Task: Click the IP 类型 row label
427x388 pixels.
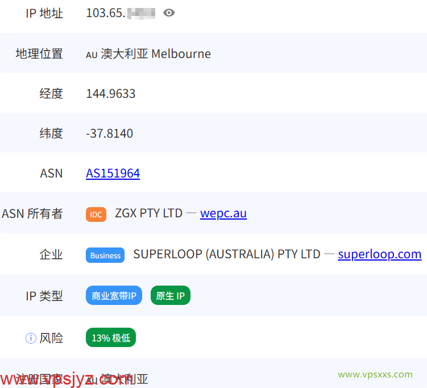Action: coord(44,296)
